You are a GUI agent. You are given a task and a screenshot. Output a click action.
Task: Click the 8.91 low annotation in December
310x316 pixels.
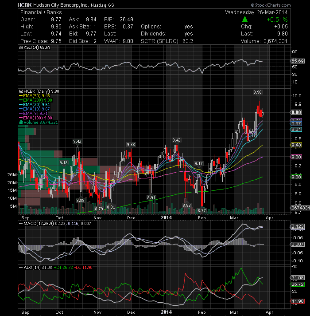coord(151,198)
